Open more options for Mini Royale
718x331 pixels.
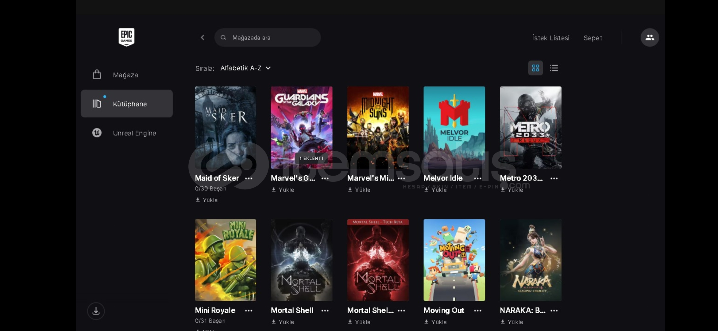coord(249,311)
